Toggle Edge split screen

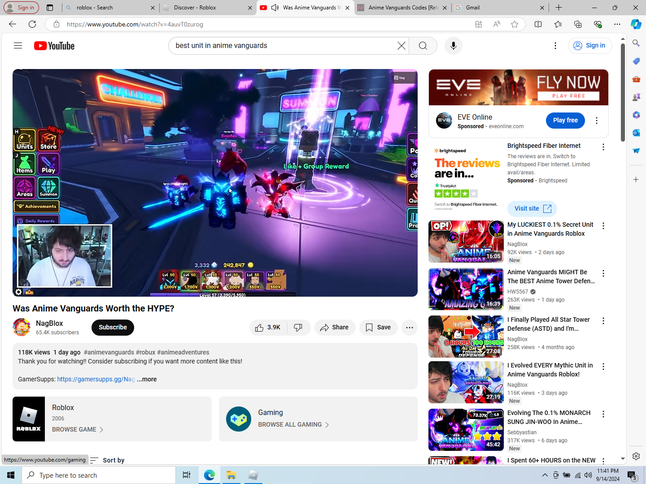pos(538,24)
